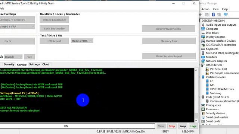Click the Smart cards icon

pos(203,121)
